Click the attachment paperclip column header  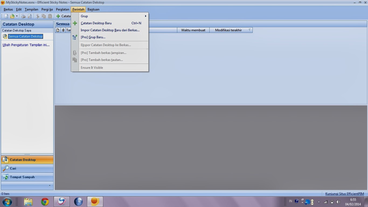(63, 30)
